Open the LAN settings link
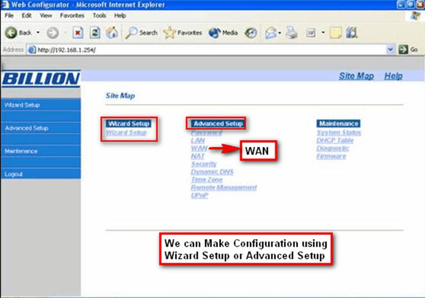The image size is (425, 298). click(198, 141)
